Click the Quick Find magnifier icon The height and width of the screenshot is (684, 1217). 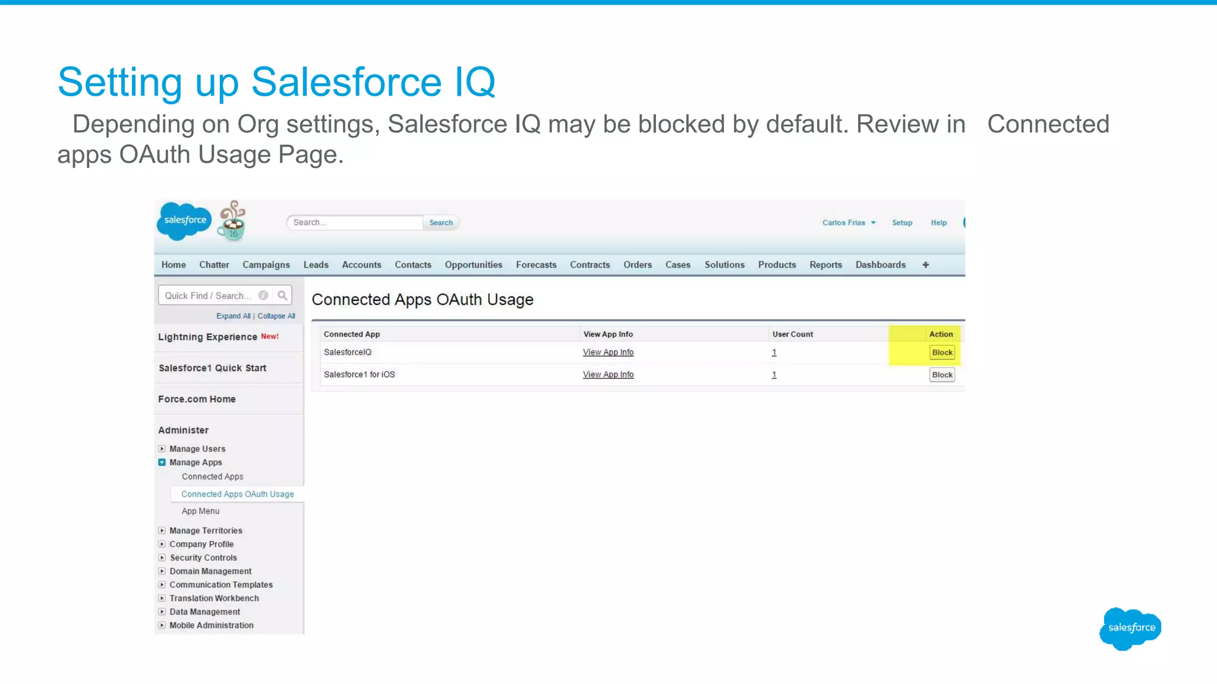point(282,295)
